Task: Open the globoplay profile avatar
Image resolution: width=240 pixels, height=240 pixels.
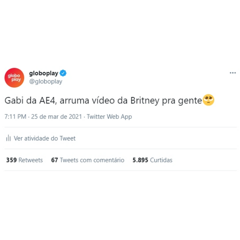Action: [14, 78]
